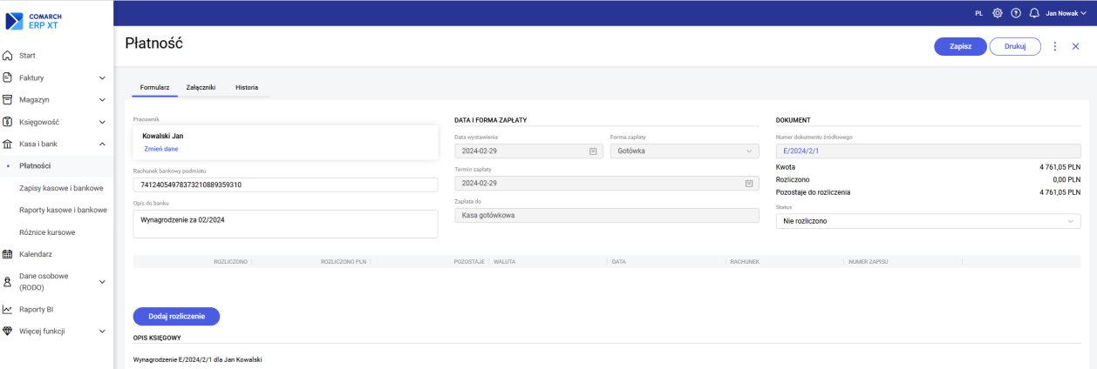
Task: Click the Zmień dane link
Action: click(160, 149)
